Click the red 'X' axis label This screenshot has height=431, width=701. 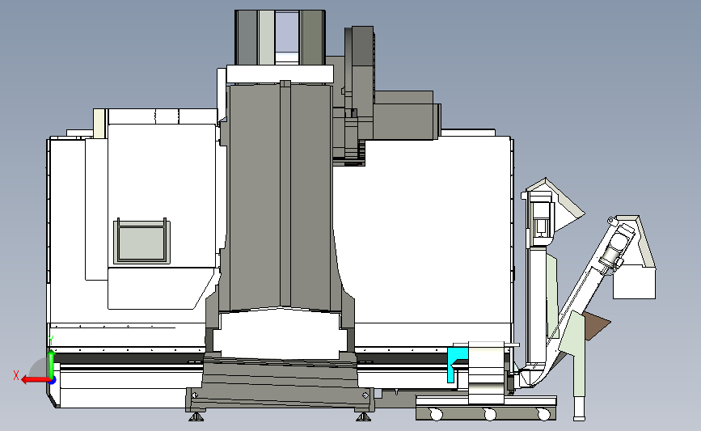pyautogui.click(x=16, y=375)
